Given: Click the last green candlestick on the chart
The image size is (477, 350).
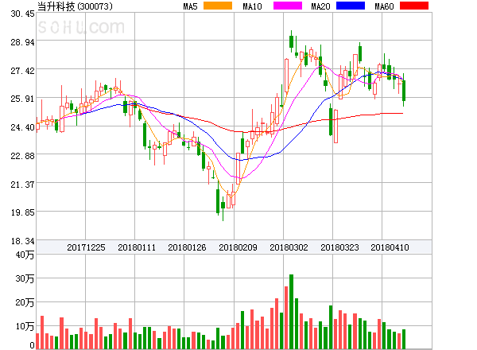Looking at the screenshot, I should [x=404, y=91].
